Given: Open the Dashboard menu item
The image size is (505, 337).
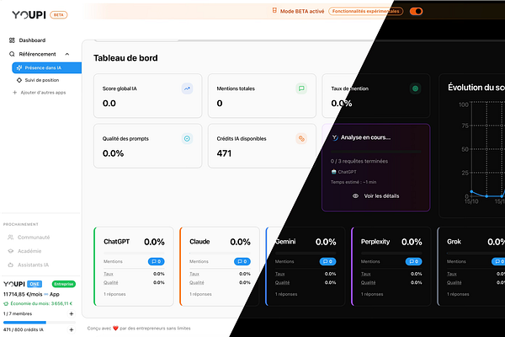Looking at the screenshot, I should tap(32, 40).
